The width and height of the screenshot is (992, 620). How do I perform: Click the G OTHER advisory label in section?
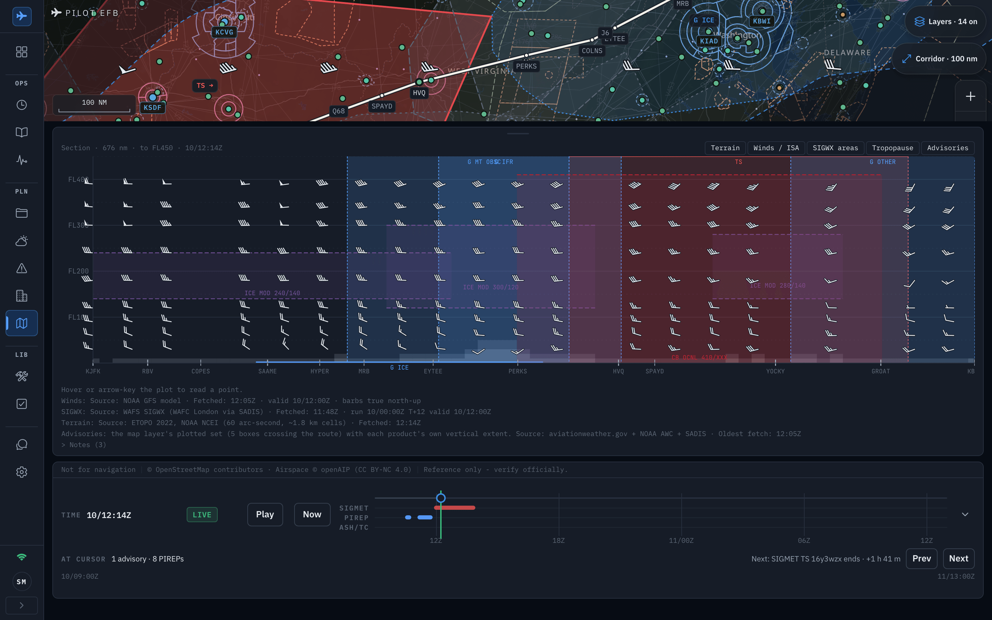point(882,162)
